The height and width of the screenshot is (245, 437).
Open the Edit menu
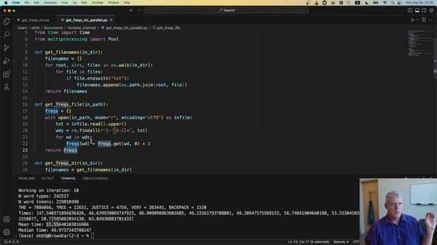click(36, 3)
